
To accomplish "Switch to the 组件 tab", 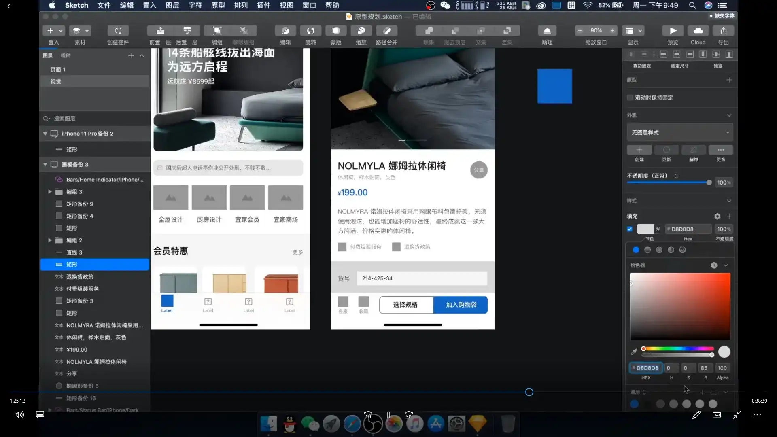I will pyautogui.click(x=66, y=55).
